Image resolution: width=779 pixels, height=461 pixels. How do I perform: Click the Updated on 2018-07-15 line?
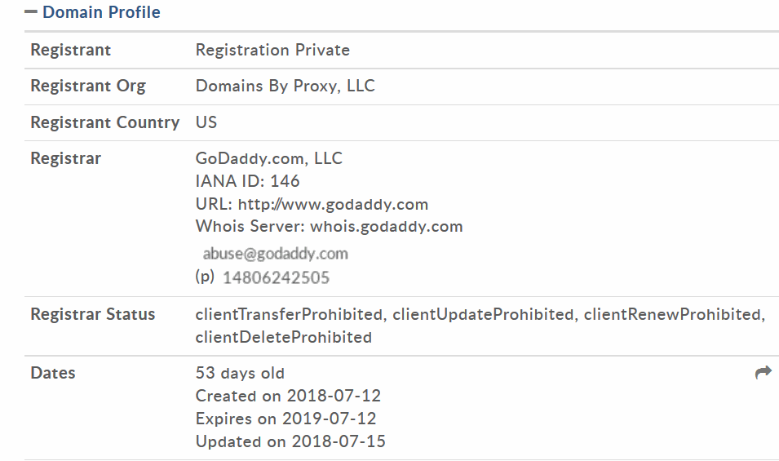tap(290, 441)
